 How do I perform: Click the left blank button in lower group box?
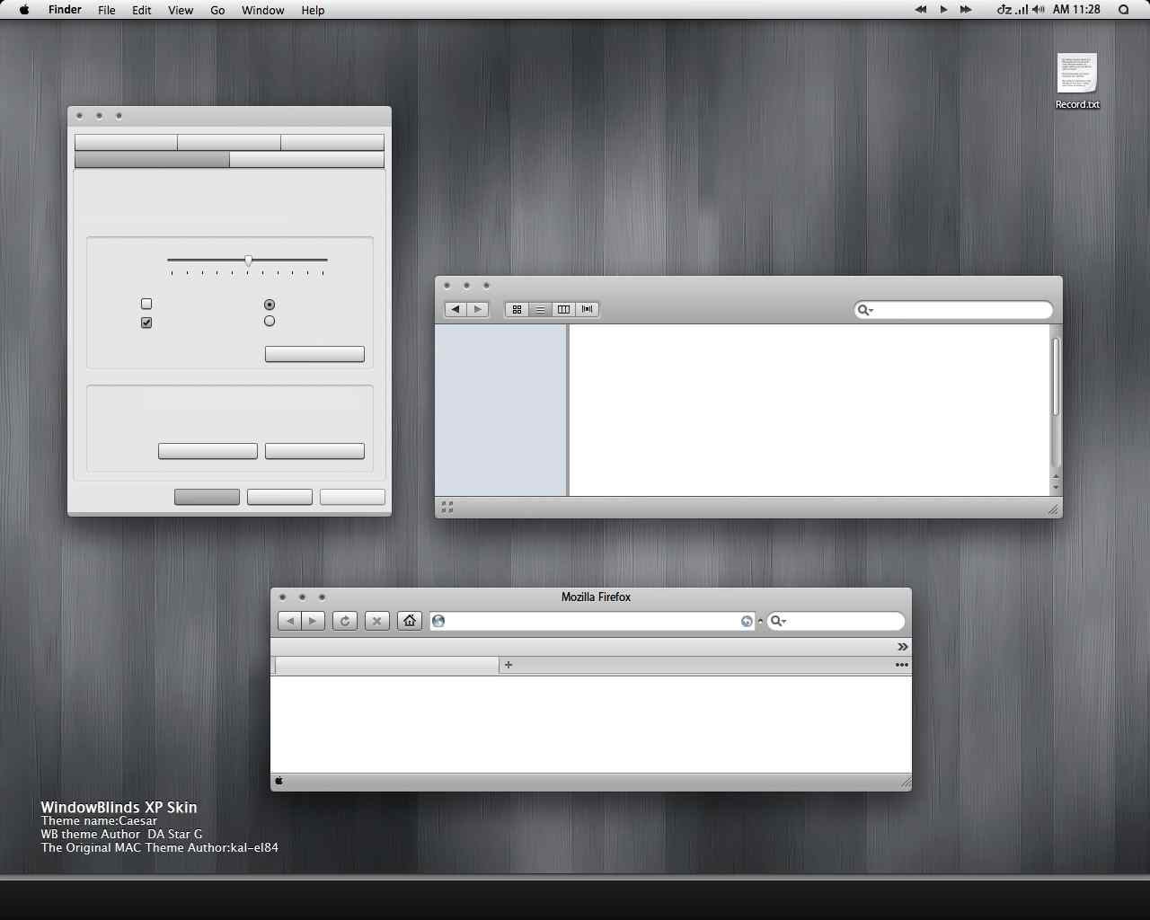tap(208, 451)
